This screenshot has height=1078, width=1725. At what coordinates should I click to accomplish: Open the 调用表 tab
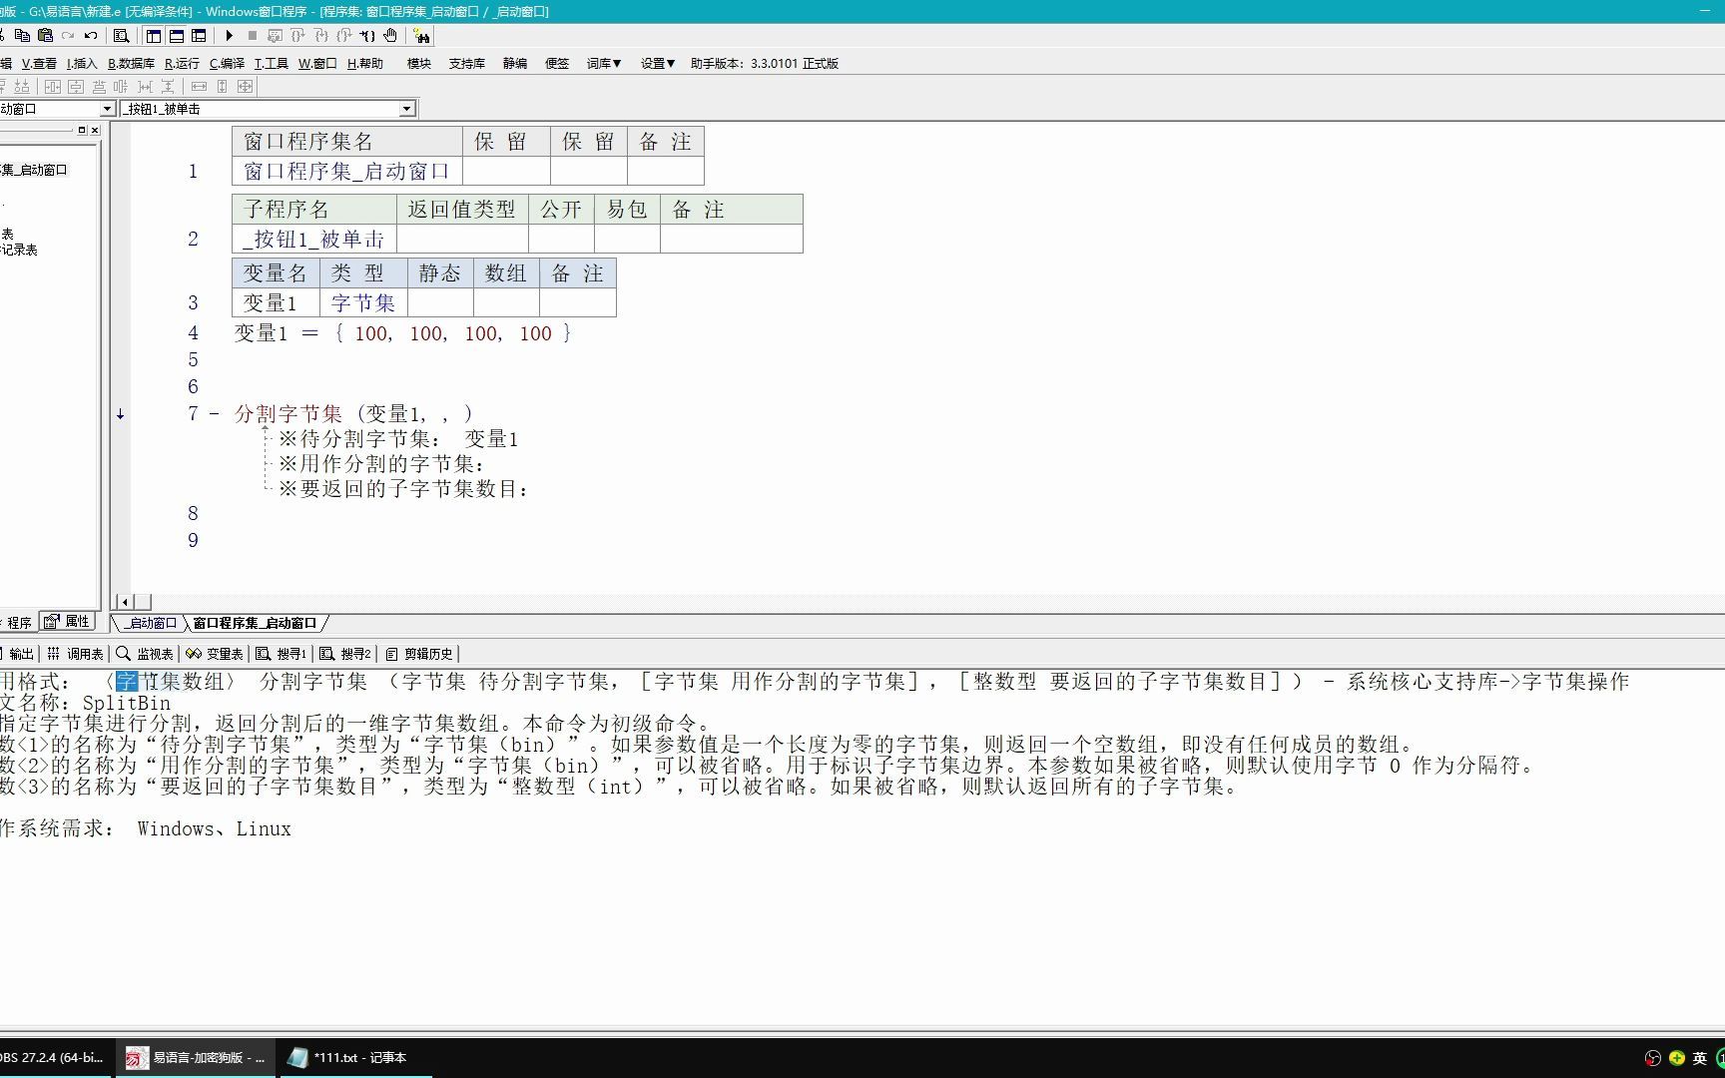(x=76, y=654)
